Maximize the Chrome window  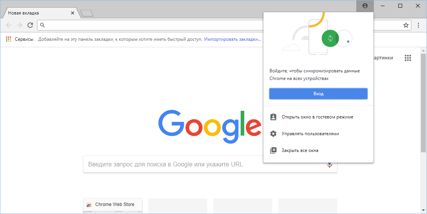pyautogui.click(x=400, y=6)
